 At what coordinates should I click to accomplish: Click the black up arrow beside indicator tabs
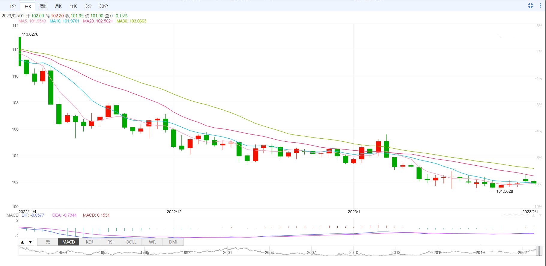coord(22,242)
